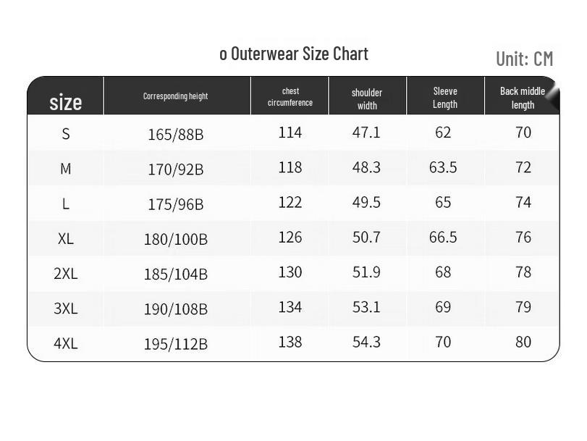
Task: Click the "shoulder width" header
Action: click(x=367, y=98)
